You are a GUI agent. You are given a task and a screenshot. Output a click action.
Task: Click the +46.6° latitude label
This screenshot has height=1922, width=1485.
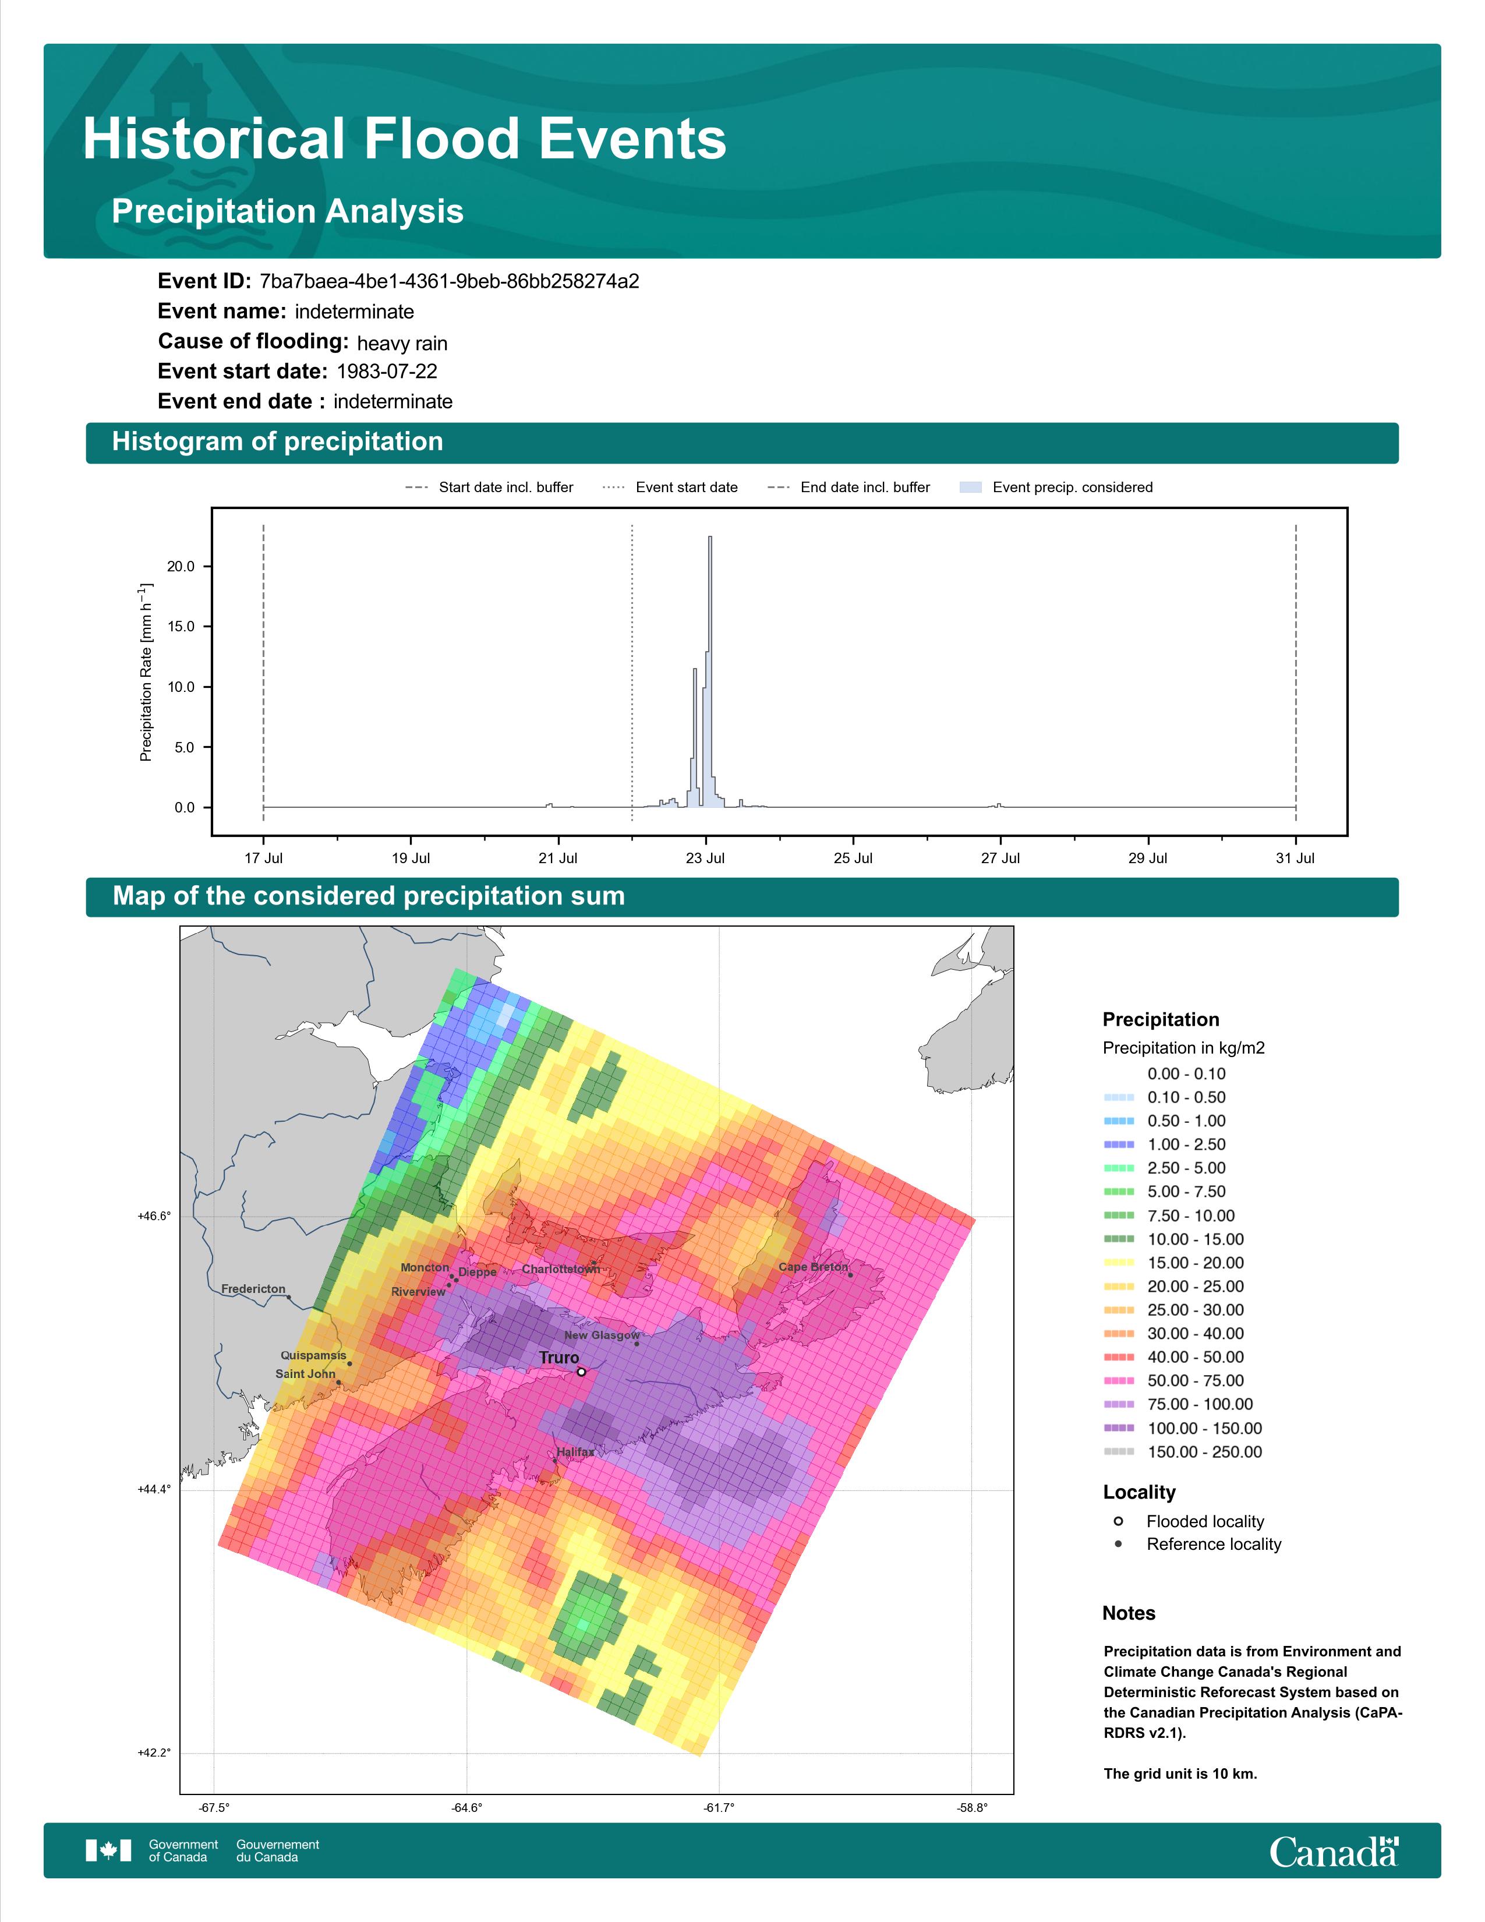coord(154,1216)
